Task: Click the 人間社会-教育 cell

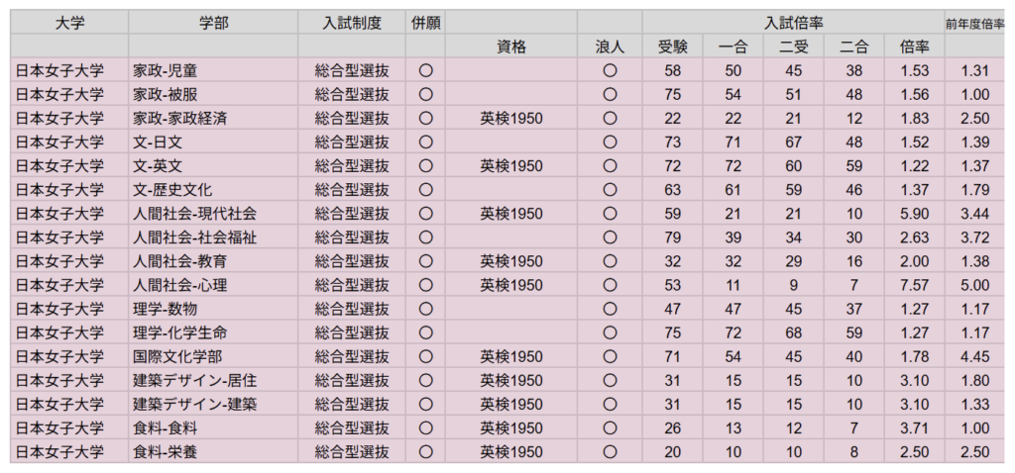Action: pyautogui.click(x=213, y=261)
